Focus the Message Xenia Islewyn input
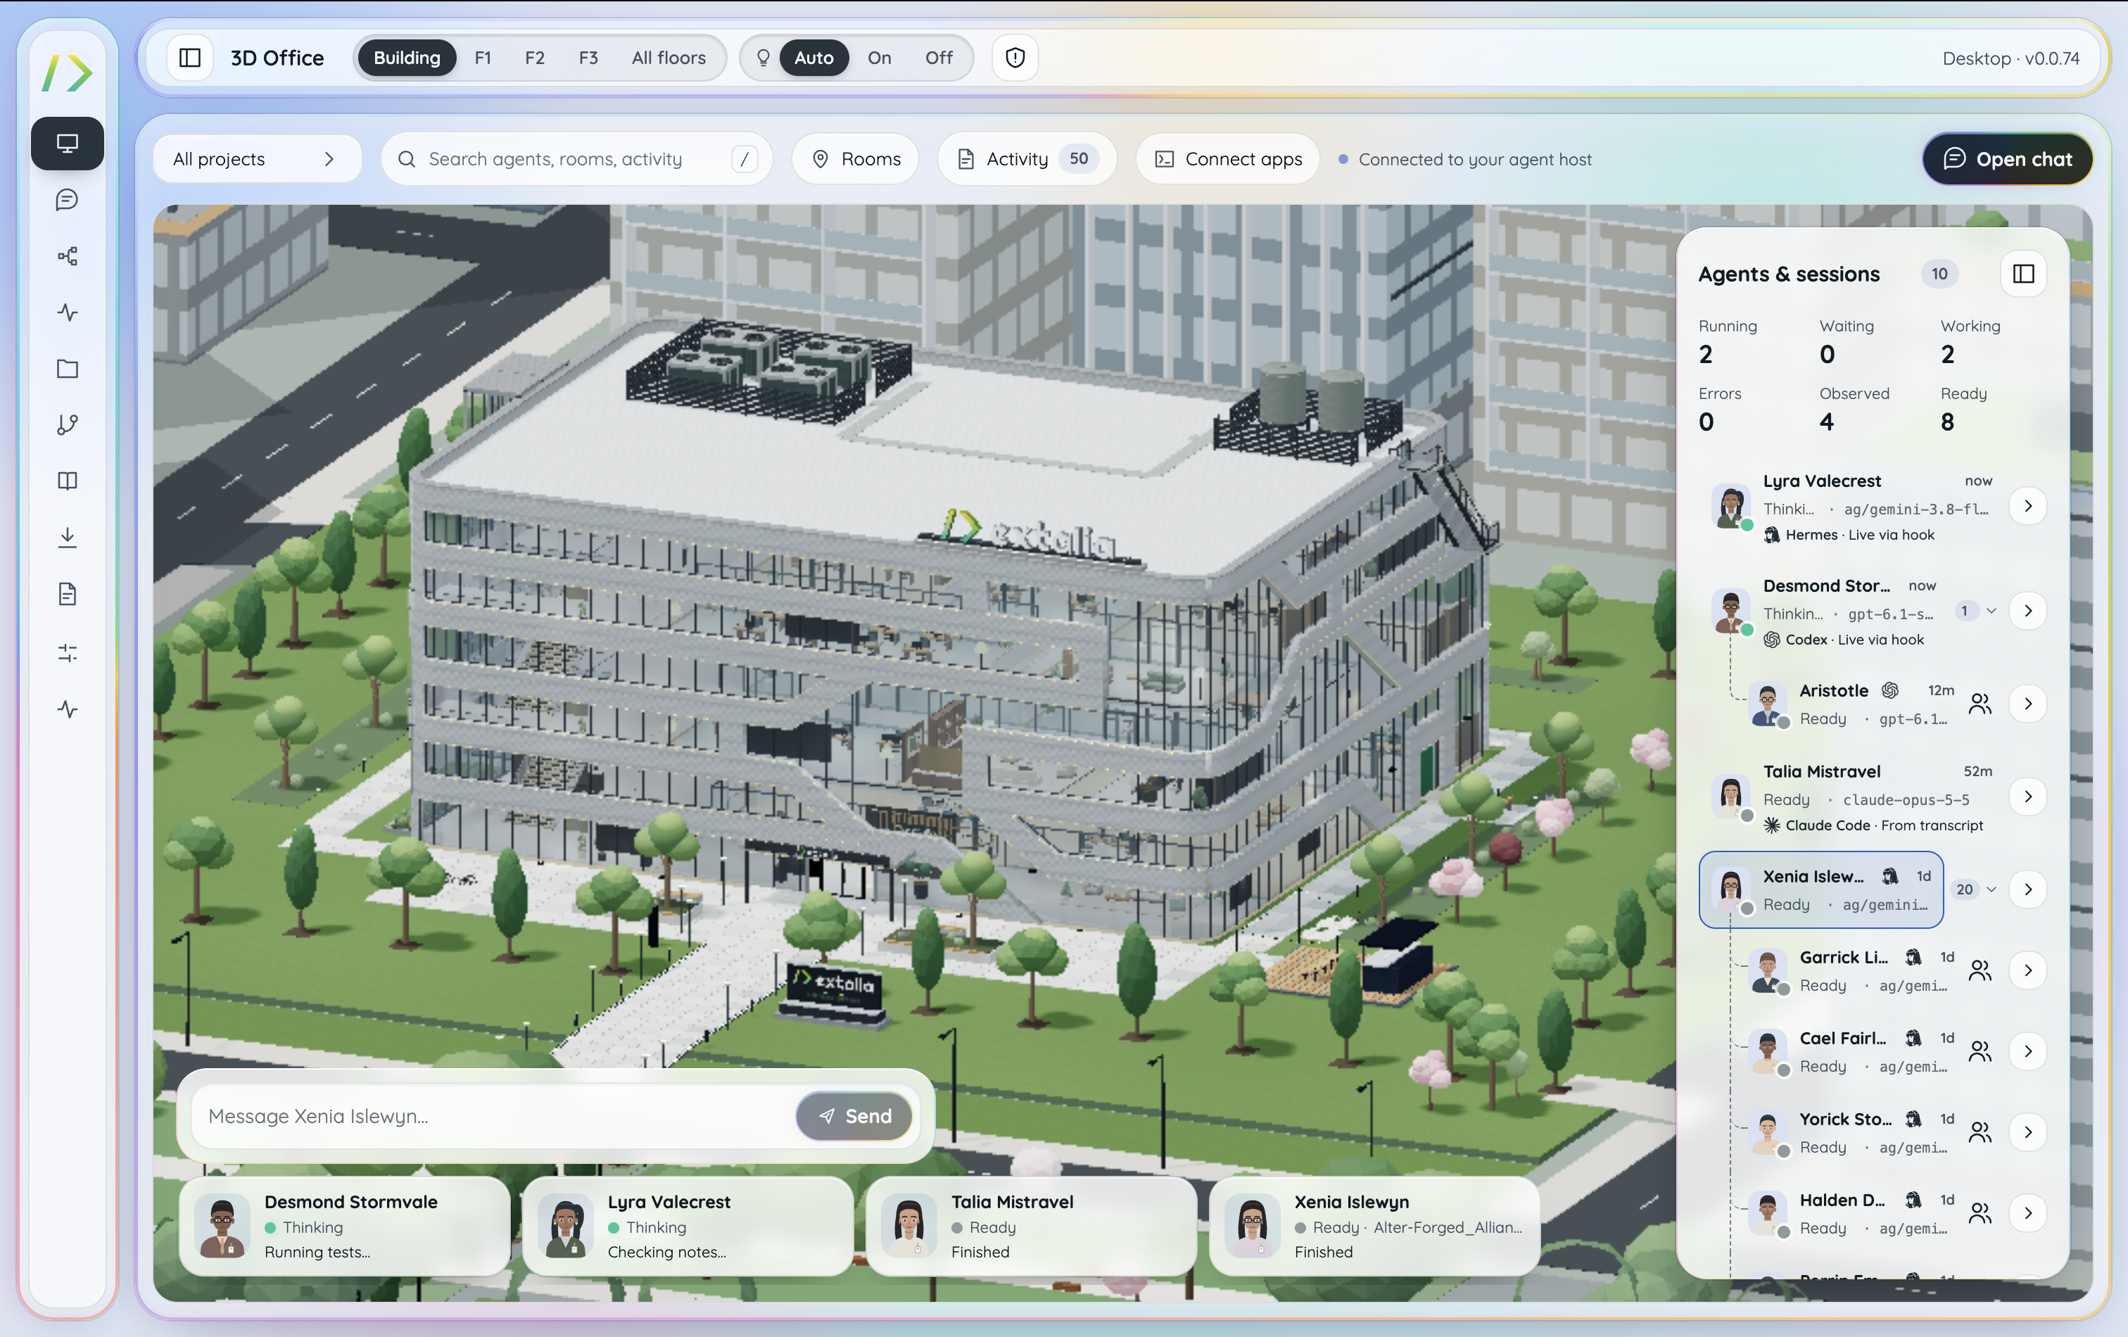This screenshot has height=1337, width=2128. point(495,1116)
